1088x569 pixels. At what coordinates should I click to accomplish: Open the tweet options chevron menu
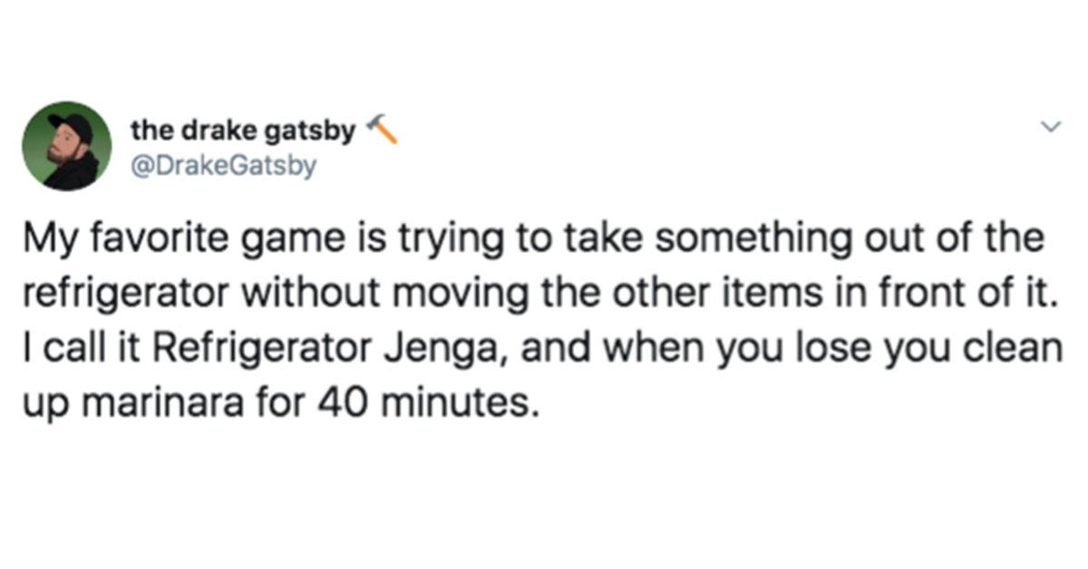(x=1049, y=128)
